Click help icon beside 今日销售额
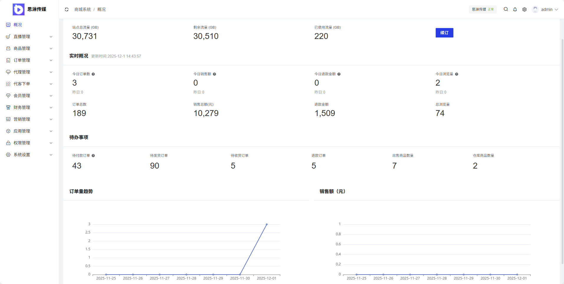 (214, 74)
